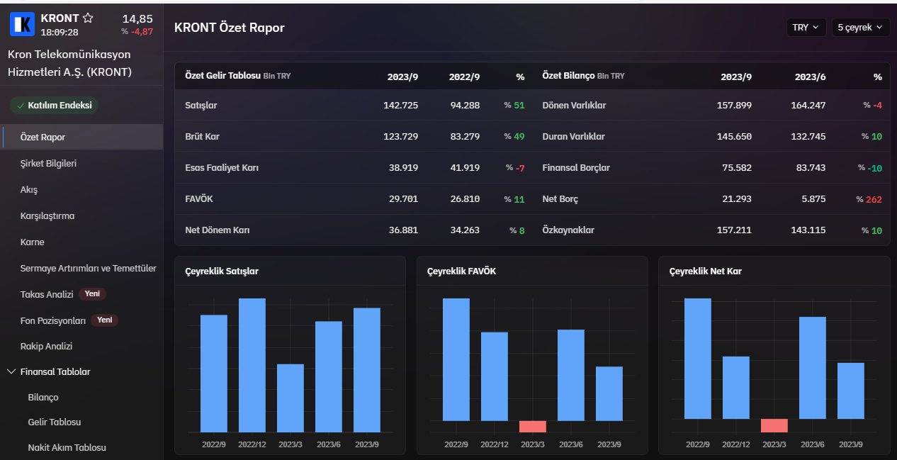Click the Katılım Endeksi badge
897x460 pixels.
pyautogui.click(x=55, y=106)
